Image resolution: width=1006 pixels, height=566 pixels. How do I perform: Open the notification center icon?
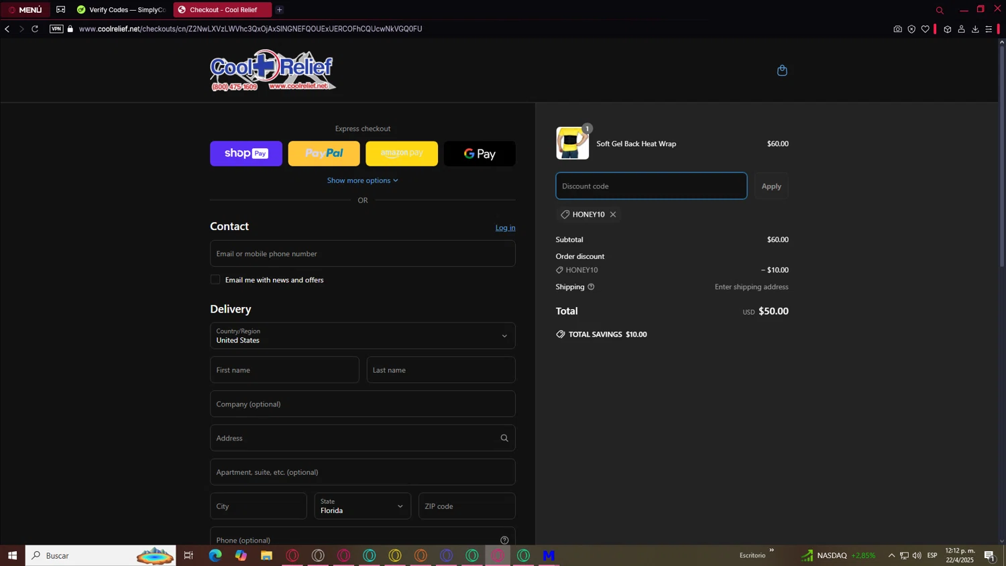(x=989, y=555)
